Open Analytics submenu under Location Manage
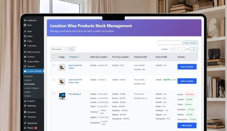 click(27, 96)
